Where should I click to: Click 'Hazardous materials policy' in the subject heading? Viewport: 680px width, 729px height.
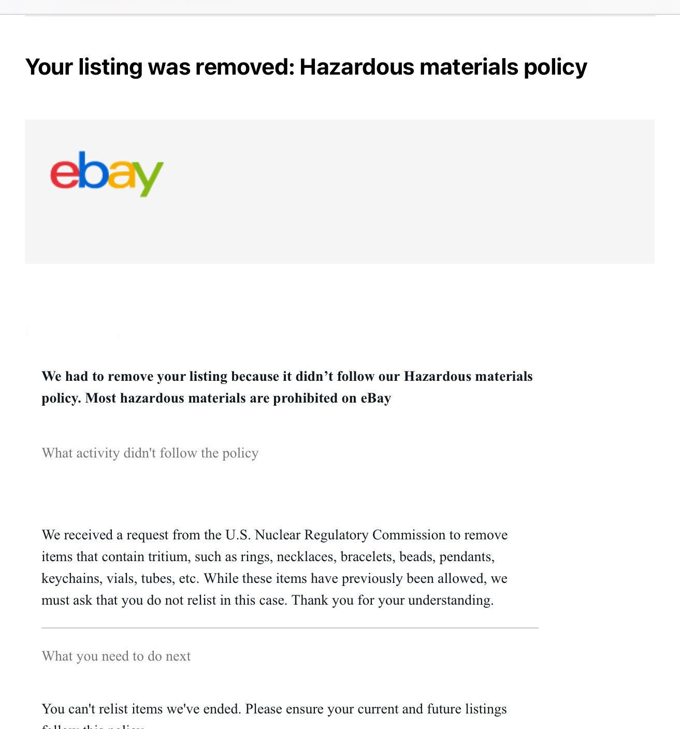[443, 67]
